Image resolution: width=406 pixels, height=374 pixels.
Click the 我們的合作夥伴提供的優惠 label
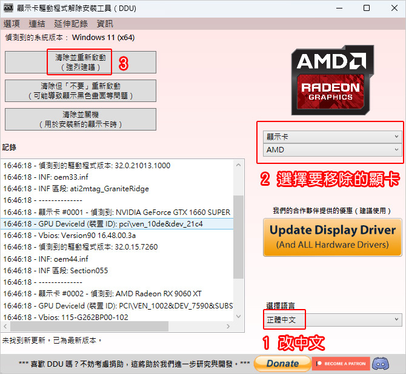click(331, 210)
